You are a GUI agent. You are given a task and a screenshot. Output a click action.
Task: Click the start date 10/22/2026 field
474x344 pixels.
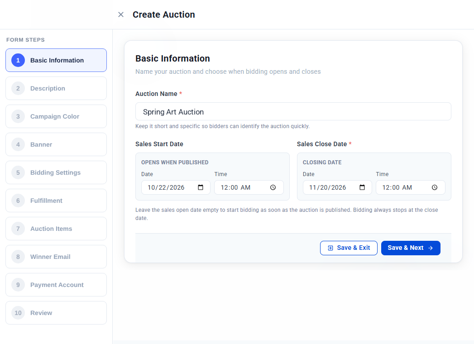[176, 187]
